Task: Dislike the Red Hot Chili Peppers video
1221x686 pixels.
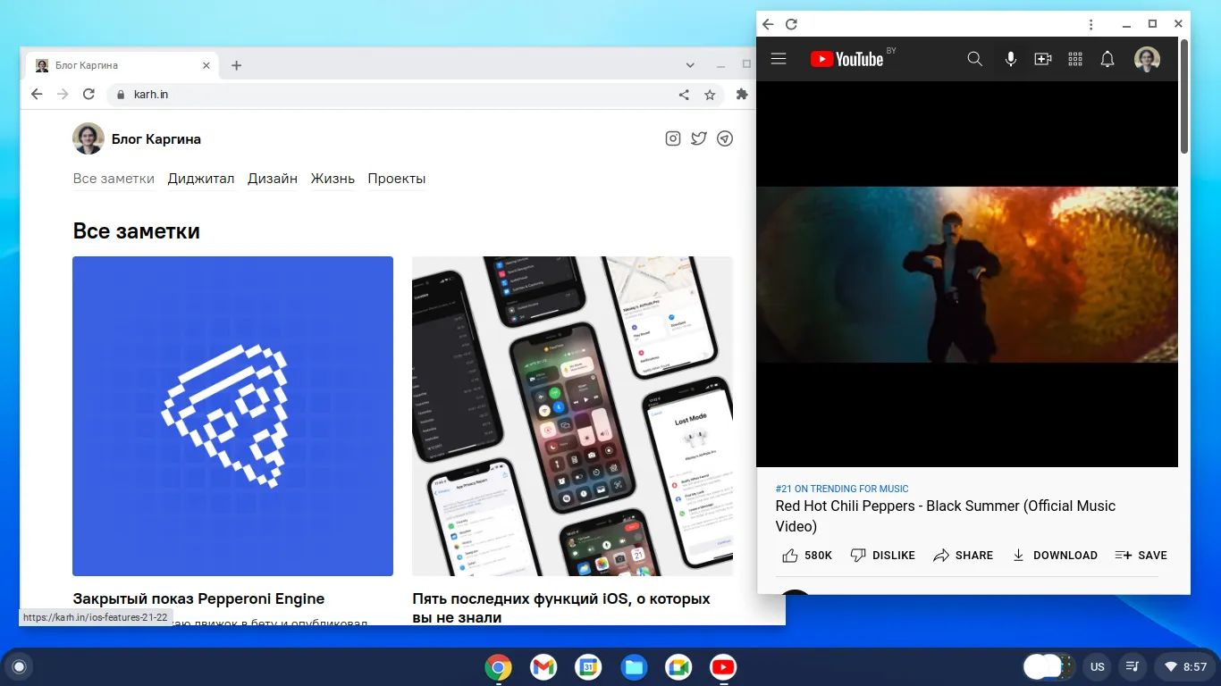Action: point(883,556)
